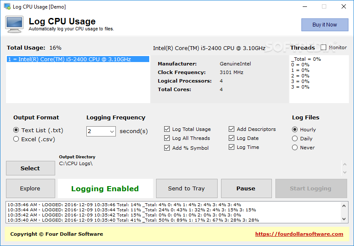Uncheck the Log Date option
Viewport: 354px width, 246px height.
(231, 138)
